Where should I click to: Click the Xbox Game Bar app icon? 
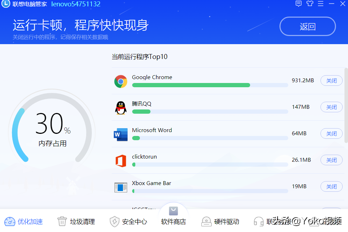[x=121, y=188]
